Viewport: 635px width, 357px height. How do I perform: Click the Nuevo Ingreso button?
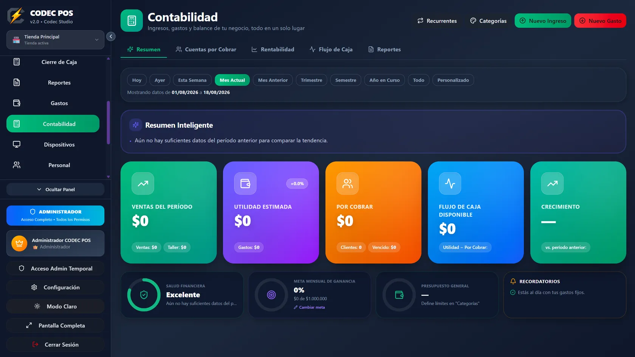(x=543, y=21)
